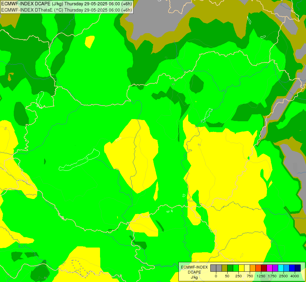Screen dimensions: 306x282
Task: Click the legend value 50
Action: 227,276
